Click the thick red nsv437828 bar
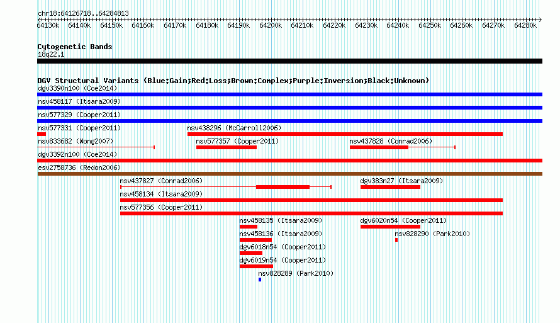Viewport: 560px width, 323px height. point(379,147)
